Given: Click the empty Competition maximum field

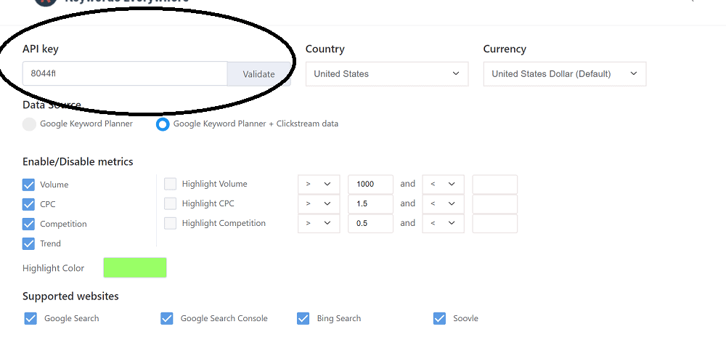Looking at the screenshot, I should click(x=495, y=223).
